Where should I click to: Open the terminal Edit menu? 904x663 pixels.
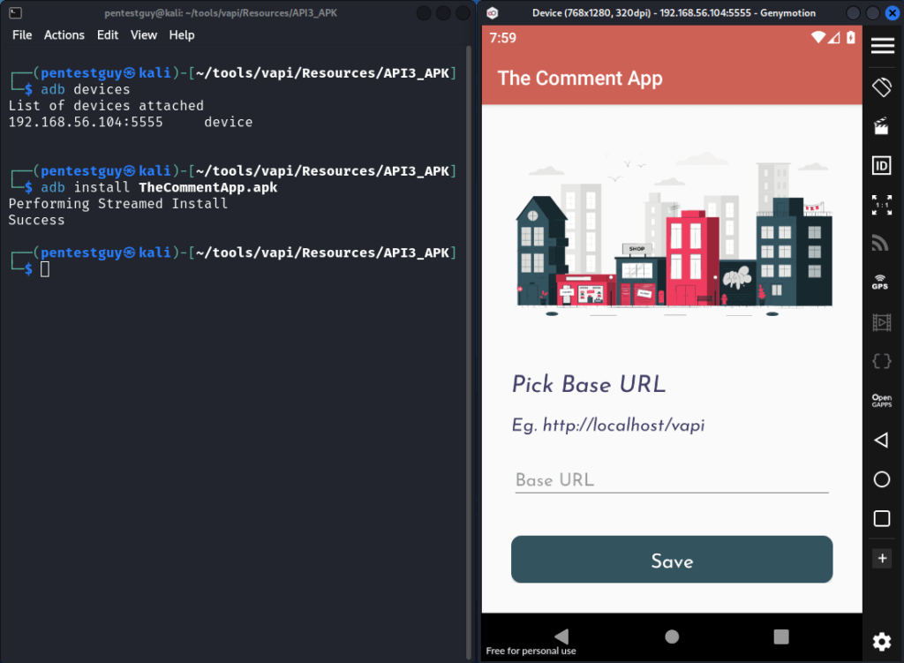107,35
